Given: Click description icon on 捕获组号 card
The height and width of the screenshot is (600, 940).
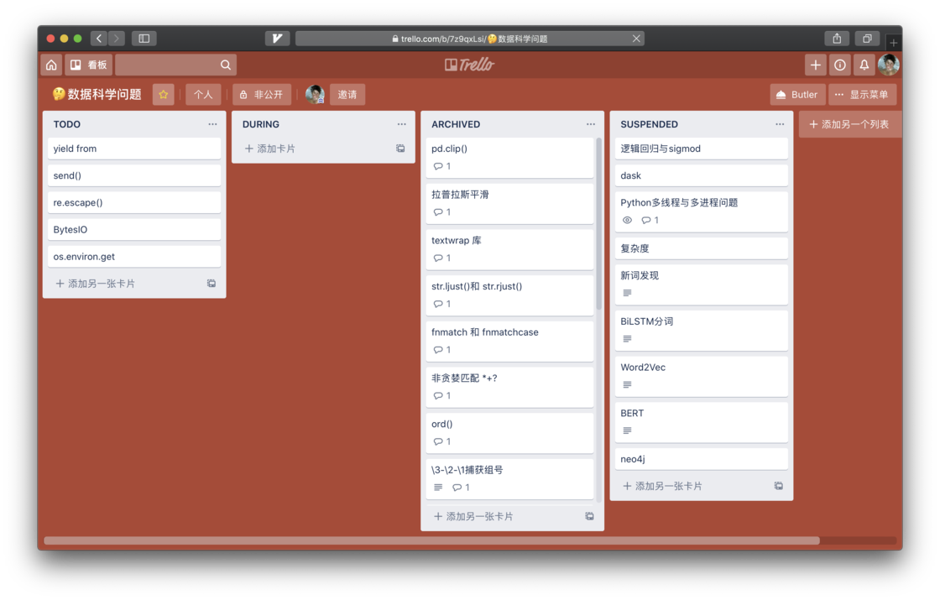Looking at the screenshot, I should click(x=438, y=488).
